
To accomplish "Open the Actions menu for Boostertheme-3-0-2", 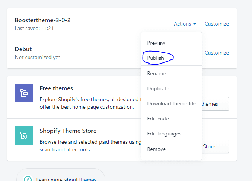I will [185, 24].
